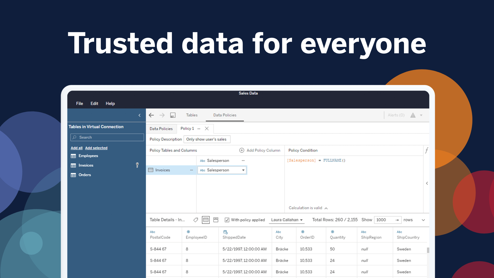Viewport: 494px width, 278px height.
Task: Click the forward arrow in toolbar
Action: (162, 115)
